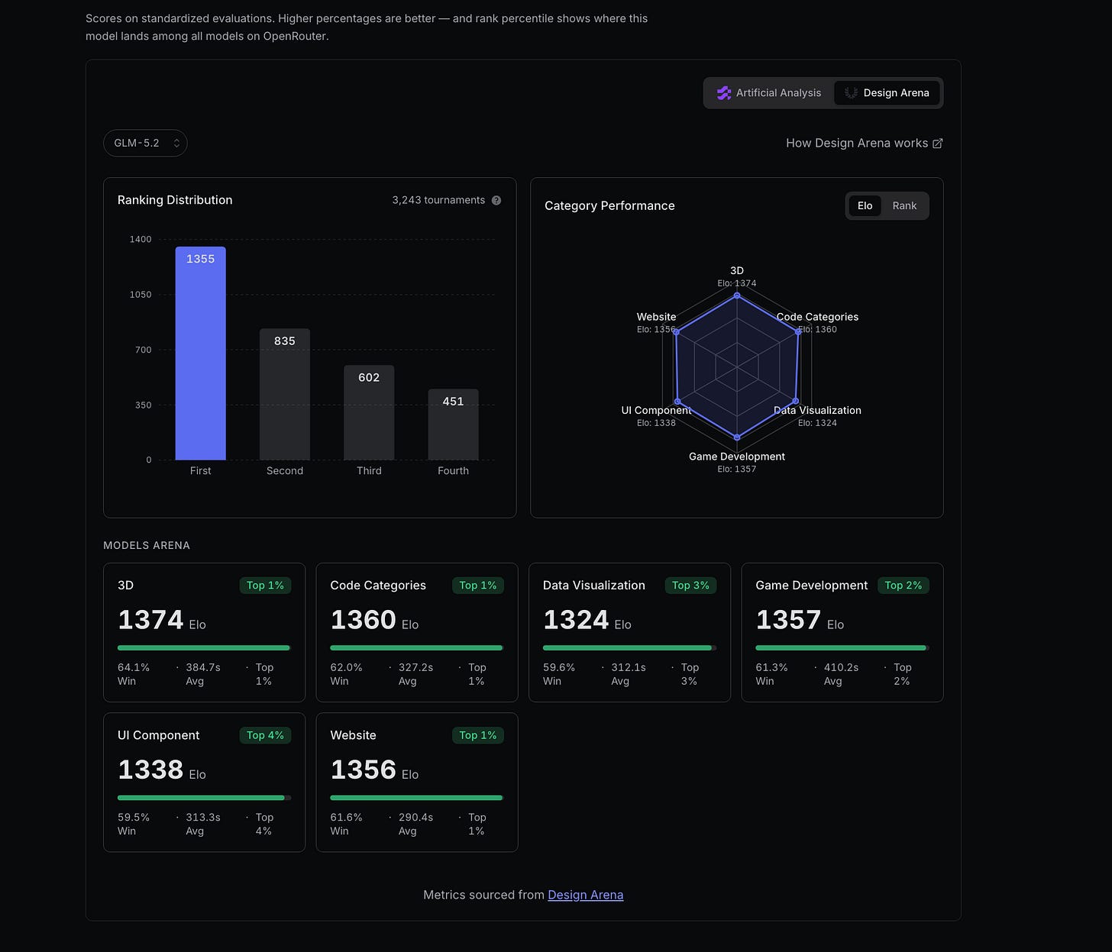Click the 'Ranking Distribution' heading
Screen dimensions: 1112x952
[x=175, y=200]
